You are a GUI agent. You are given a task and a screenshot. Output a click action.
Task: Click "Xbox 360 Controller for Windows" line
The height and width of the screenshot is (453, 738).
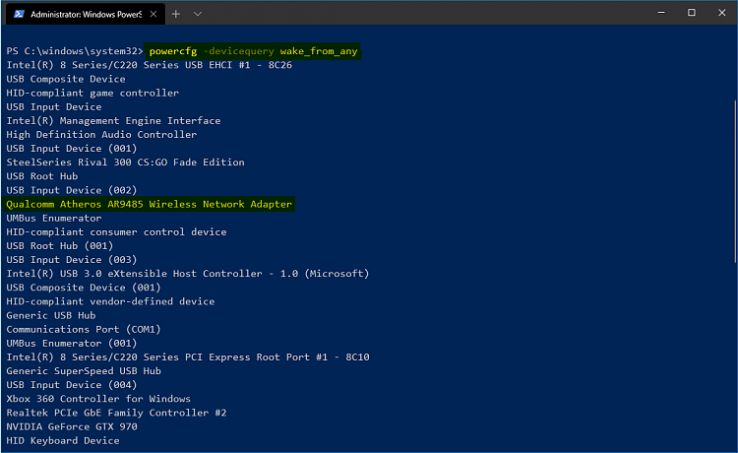[98, 399]
